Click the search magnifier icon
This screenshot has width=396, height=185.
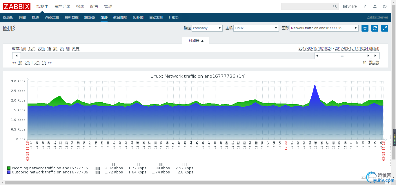335,6
